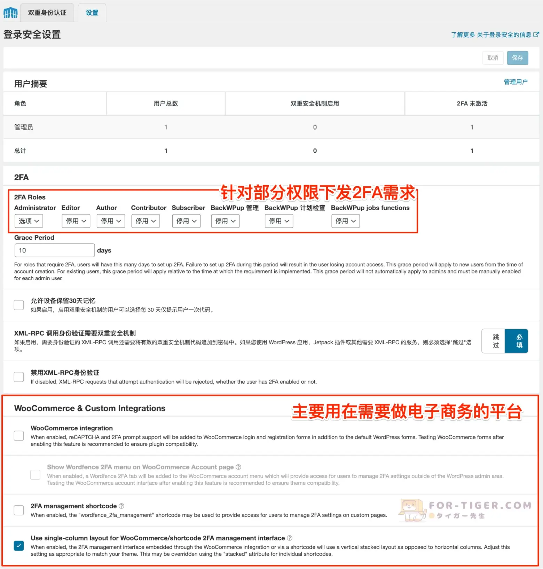Click the 登录安全设置 page title

pos(32,34)
